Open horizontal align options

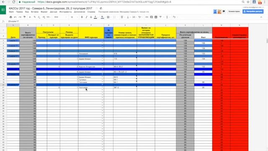coord(122,17)
